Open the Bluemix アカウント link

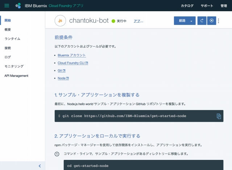[x=72, y=55]
